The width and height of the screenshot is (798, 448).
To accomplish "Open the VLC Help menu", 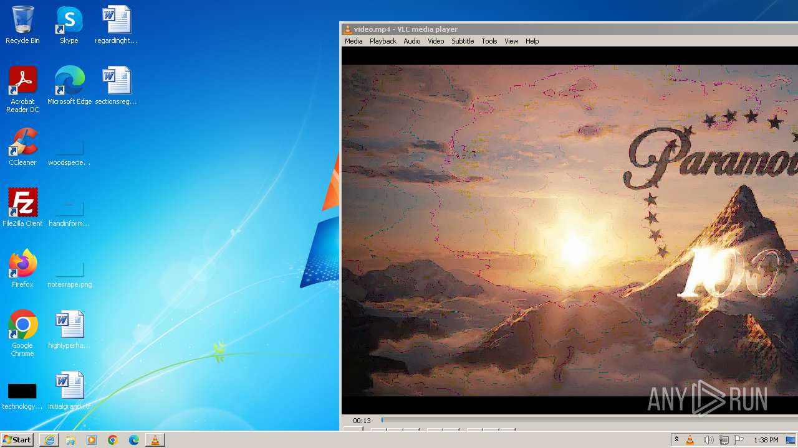I will pyautogui.click(x=532, y=41).
